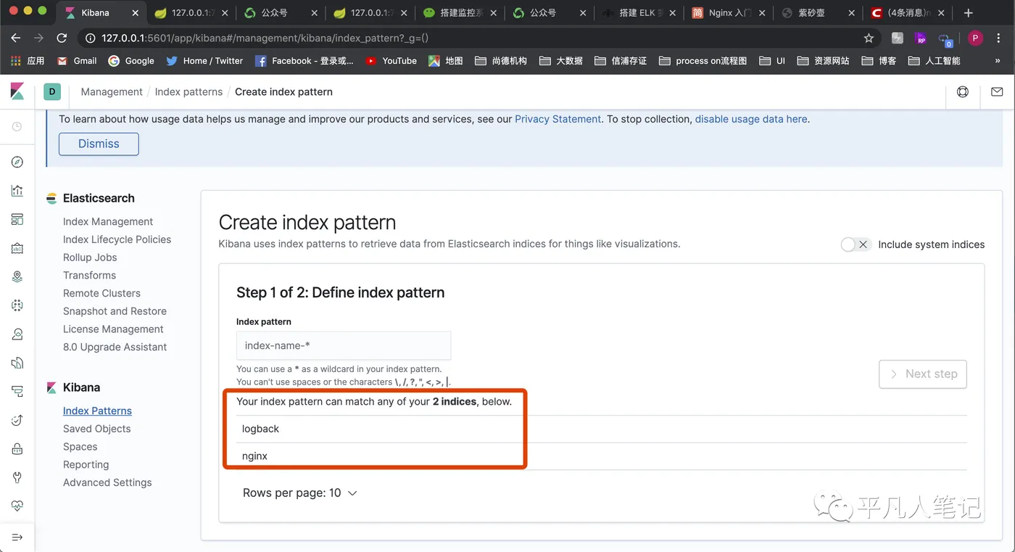Open the recently viewed clock icon

pyautogui.click(x=17, y=127)
